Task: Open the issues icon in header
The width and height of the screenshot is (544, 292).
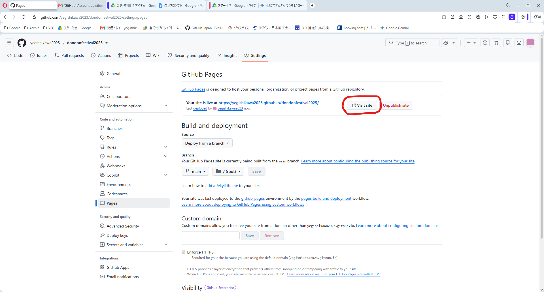Action: (485, 43)
